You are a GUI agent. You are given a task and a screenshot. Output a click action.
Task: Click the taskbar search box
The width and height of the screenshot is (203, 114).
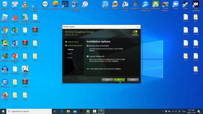29,111
